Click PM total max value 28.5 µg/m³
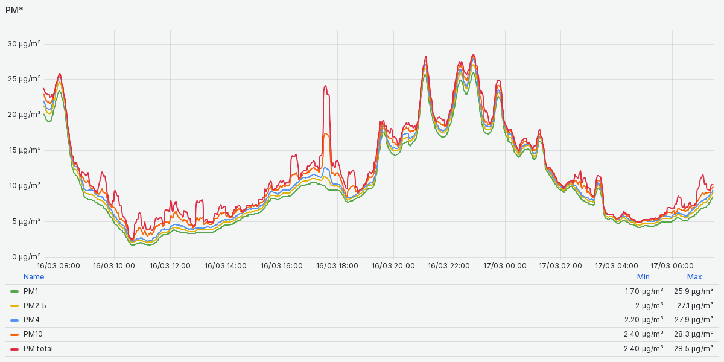The image size is (724, 362). (694, 349)
